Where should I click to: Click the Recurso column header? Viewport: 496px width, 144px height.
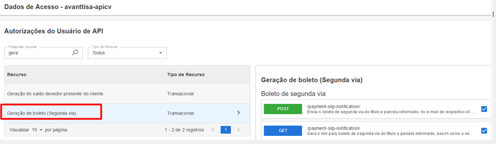tap(16, 75)
